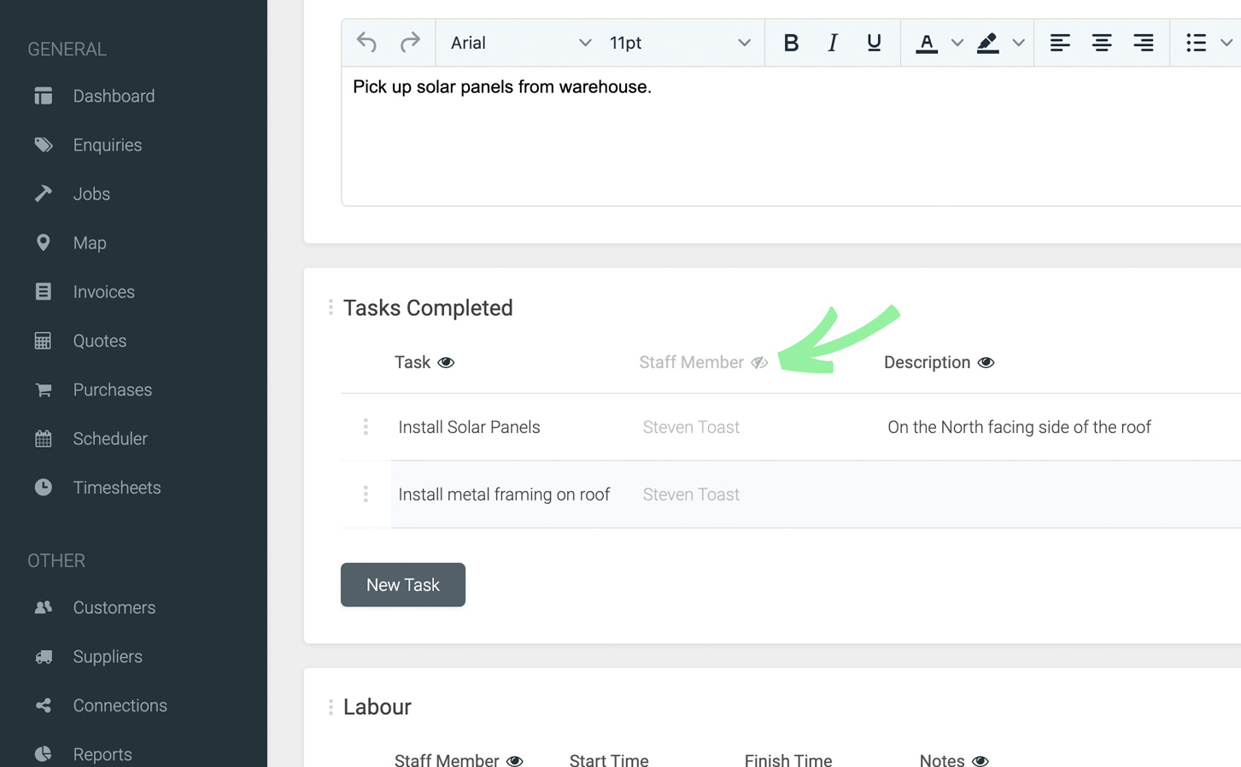
Task: Apply the highlight color button
Action: click(987, 43)
